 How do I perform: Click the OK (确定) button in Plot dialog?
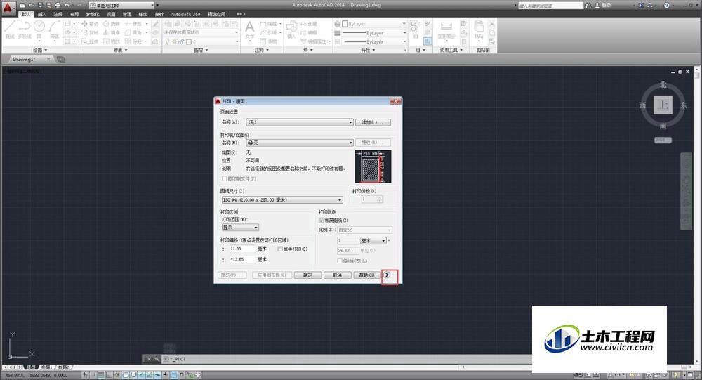tap(307, 275)
